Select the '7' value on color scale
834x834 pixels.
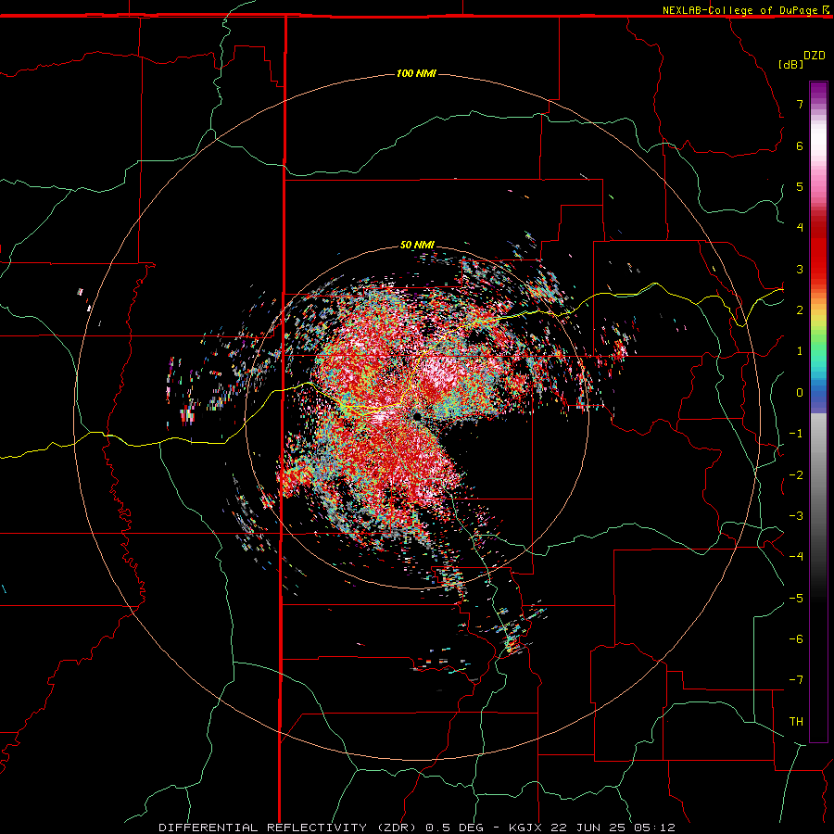pyautogui.click(x=800, y=104)
